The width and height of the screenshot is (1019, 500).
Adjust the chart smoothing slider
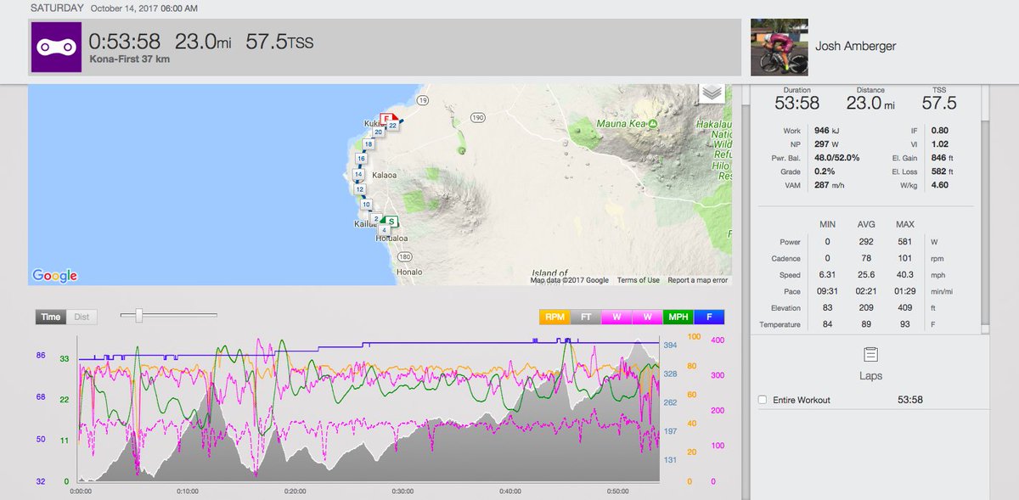click(x=138, y=314)
